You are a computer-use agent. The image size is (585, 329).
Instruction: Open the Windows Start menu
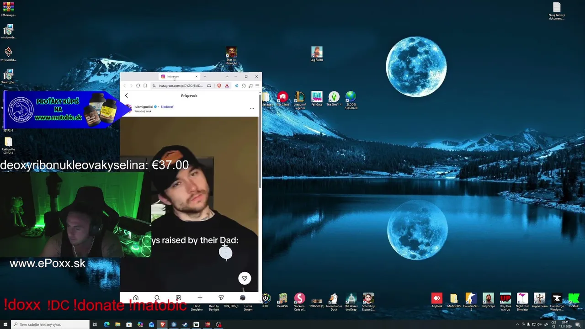point(5,324)
